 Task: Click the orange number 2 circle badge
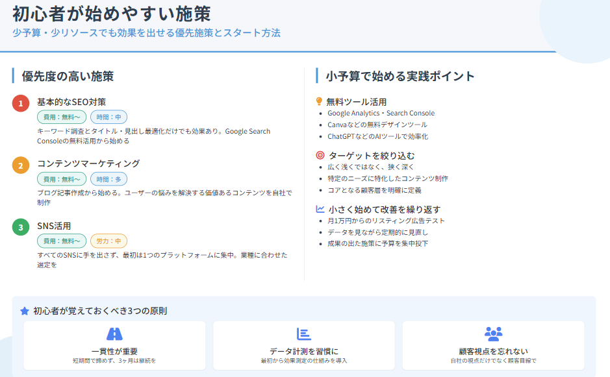tap(21, 165)
